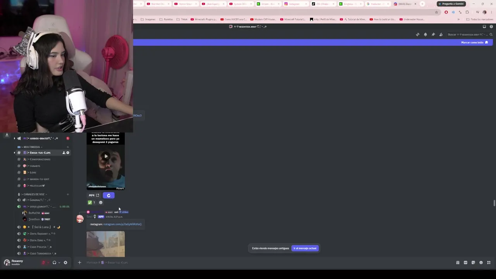Open the Ruletitas bookmarks folder

coord(166,19)
